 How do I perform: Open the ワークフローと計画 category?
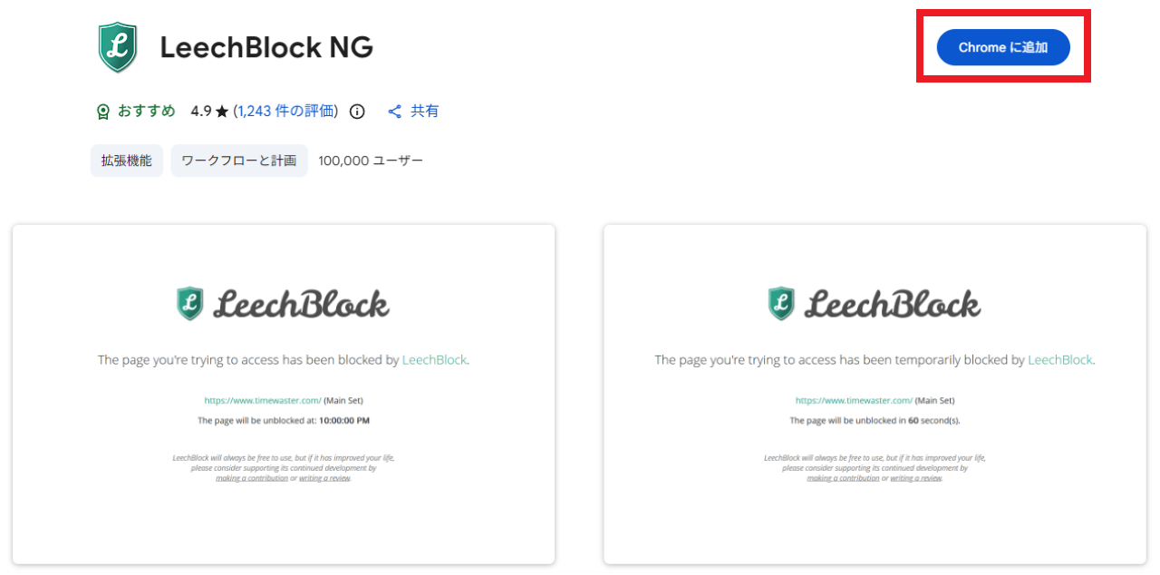[x=238, y=160]
